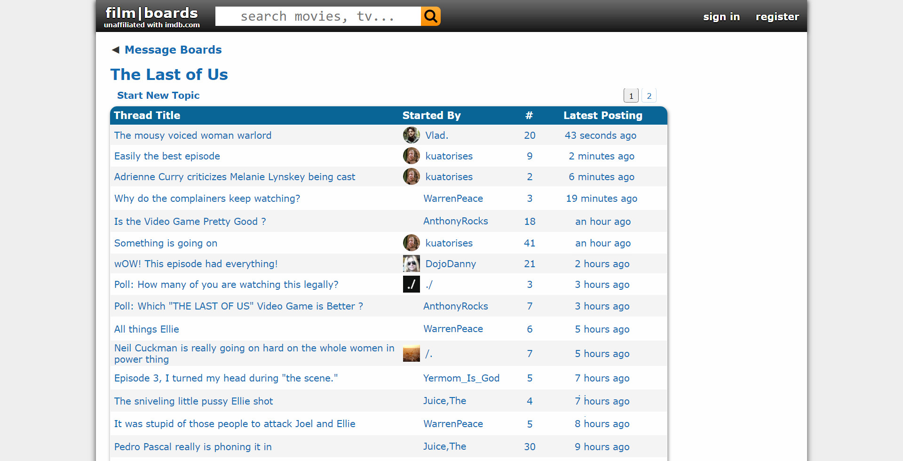Open Why do the complainers keep watching?
Viewport: 903px width, 461px height.
click(207, 199)
